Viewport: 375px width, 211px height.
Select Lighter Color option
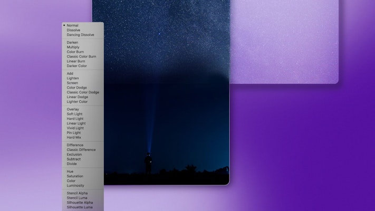coord(77,102)
